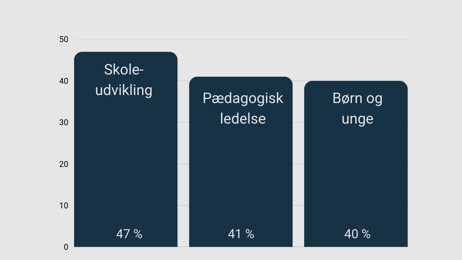Click the 47 % value label
The width and height of the screenshot is (462, 260).
point(129,234)
